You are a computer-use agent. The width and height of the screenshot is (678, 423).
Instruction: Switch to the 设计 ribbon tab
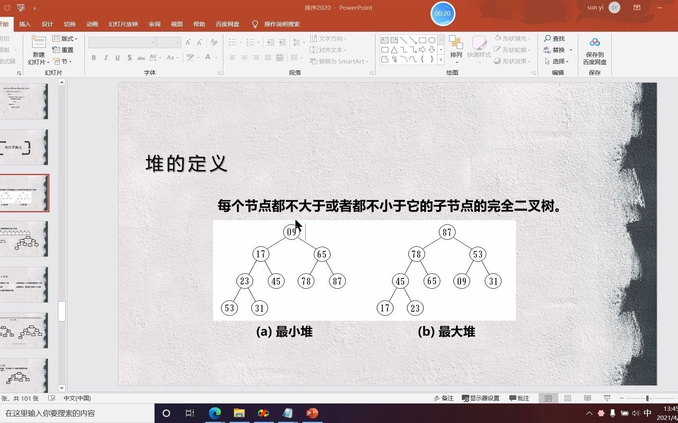coord(47,24)
